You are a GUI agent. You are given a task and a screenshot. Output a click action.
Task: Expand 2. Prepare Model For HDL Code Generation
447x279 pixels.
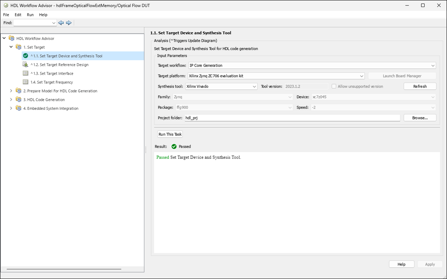pyautogui.click(x=11, y=91)
